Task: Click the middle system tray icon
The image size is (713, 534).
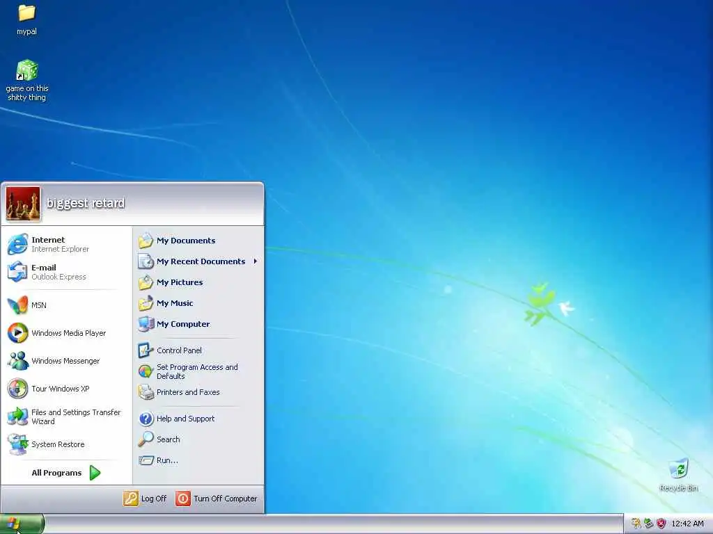Action: (x=648, y=524)
